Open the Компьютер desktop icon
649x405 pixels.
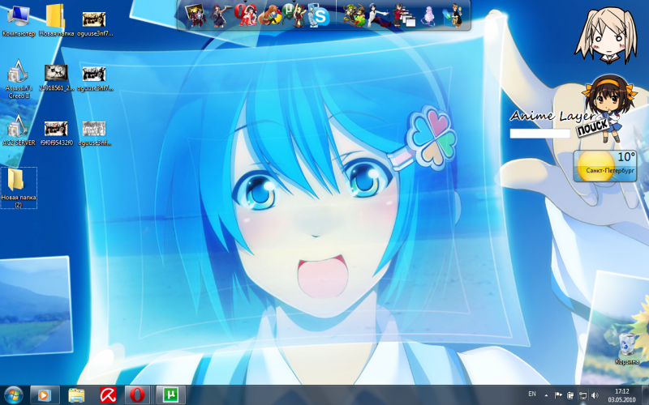click(x=18, y=21)
